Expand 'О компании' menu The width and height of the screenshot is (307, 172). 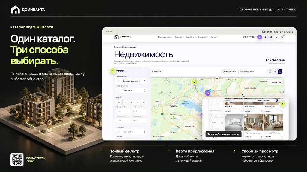click(x=203, y=37)
